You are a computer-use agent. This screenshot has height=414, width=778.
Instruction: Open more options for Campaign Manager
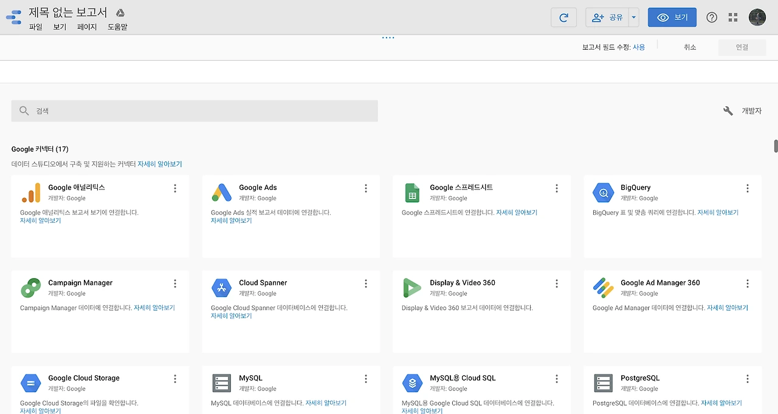[x=175, y=283]
